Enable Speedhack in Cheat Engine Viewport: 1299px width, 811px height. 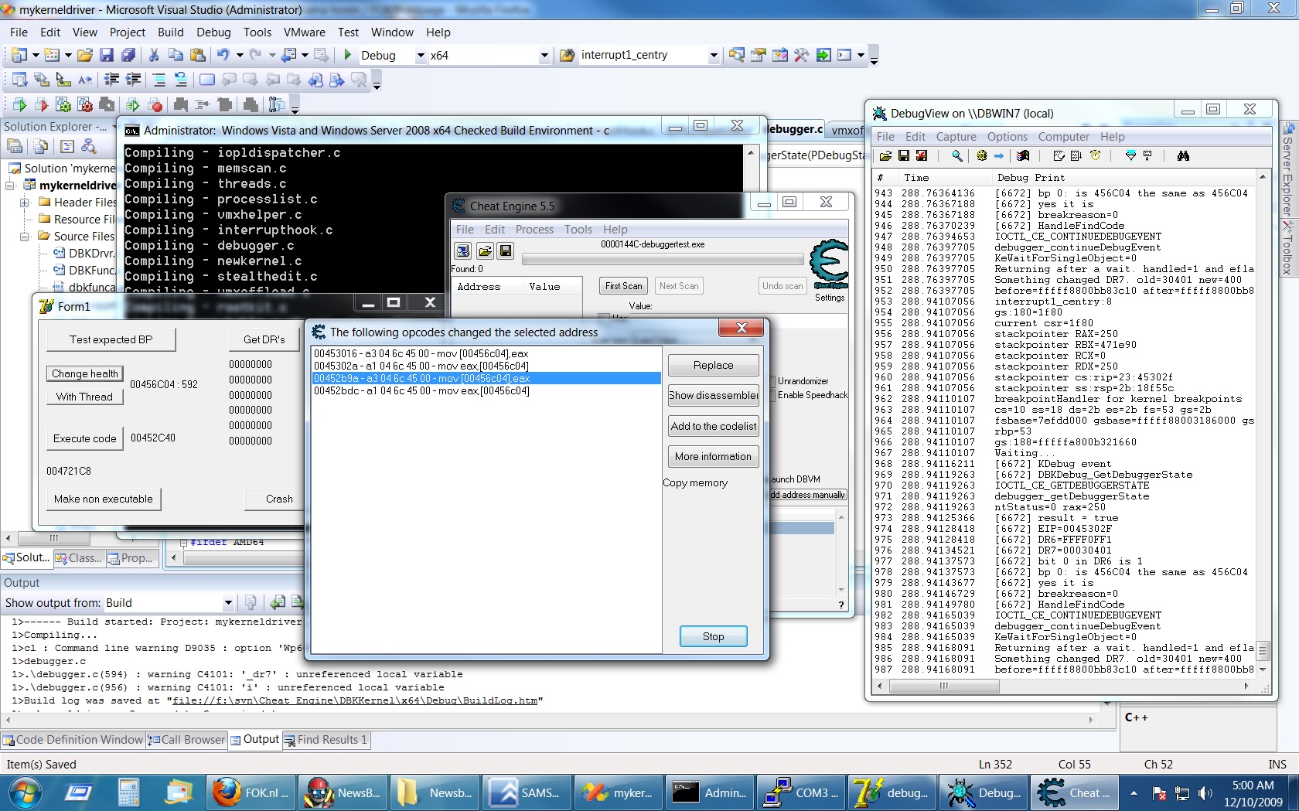[775, 394]
